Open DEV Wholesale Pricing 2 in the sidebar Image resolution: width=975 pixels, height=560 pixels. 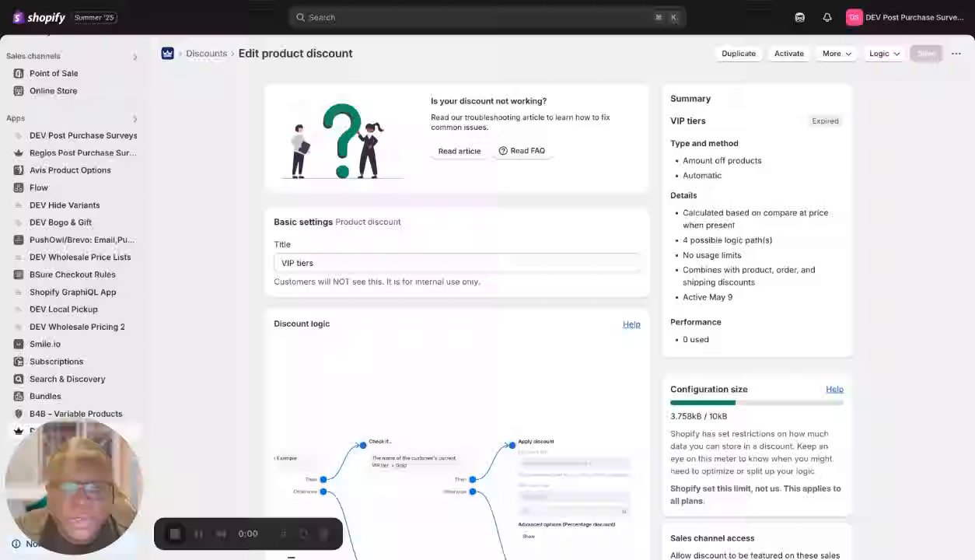point(77,327)
